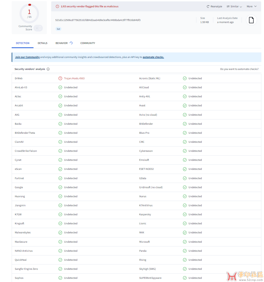
Task: Expand the Similar dropdown chevron
Action: click(241, 7)
